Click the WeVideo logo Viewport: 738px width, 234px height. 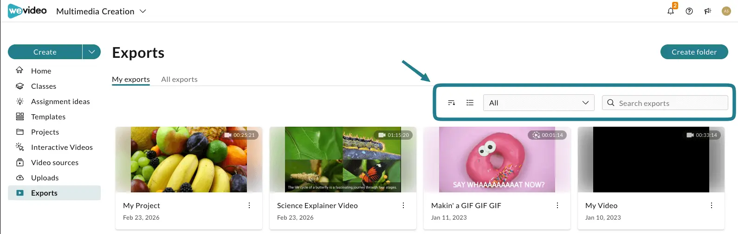[27, 11]
